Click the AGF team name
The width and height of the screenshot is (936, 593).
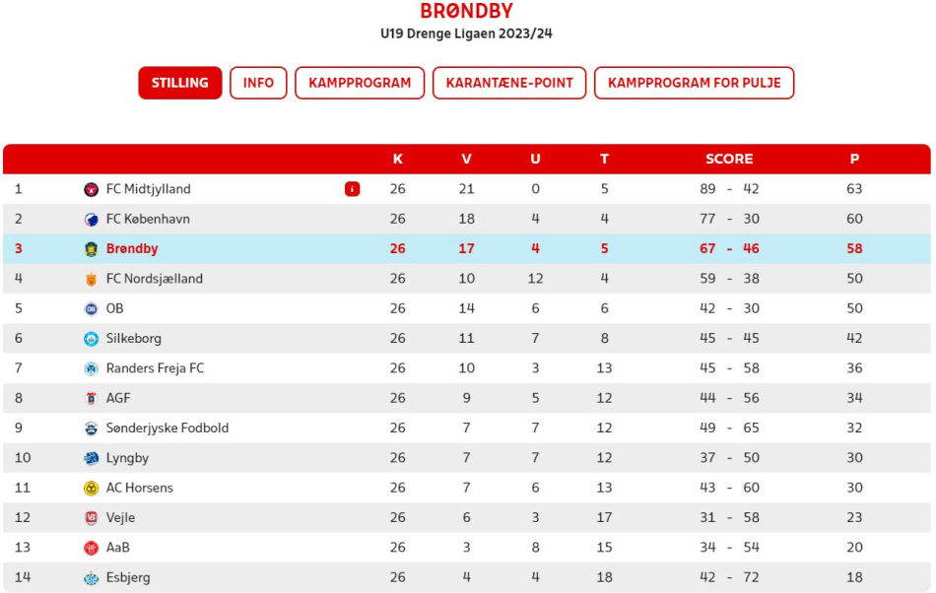118,398
